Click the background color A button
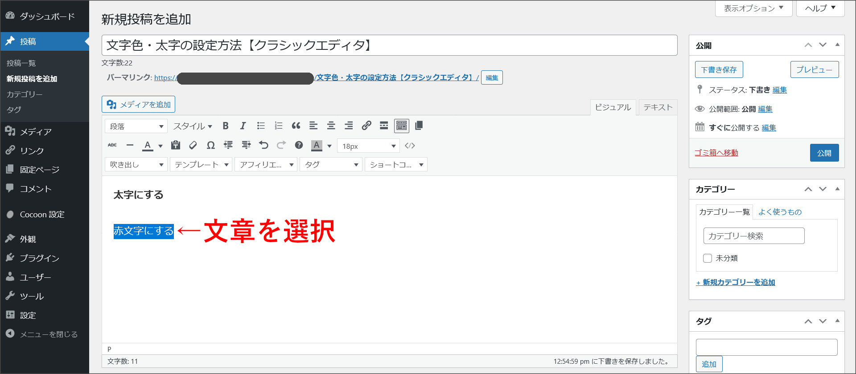Screen dimensions: 856x374 point(317,145)
